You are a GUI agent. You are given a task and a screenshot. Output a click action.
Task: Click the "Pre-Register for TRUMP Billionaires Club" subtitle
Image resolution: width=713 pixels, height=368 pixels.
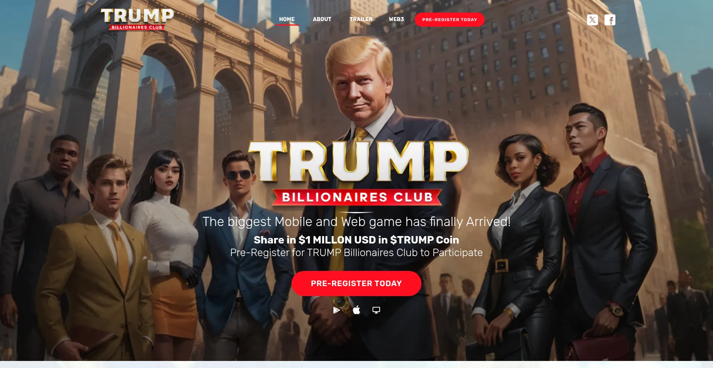356,253
